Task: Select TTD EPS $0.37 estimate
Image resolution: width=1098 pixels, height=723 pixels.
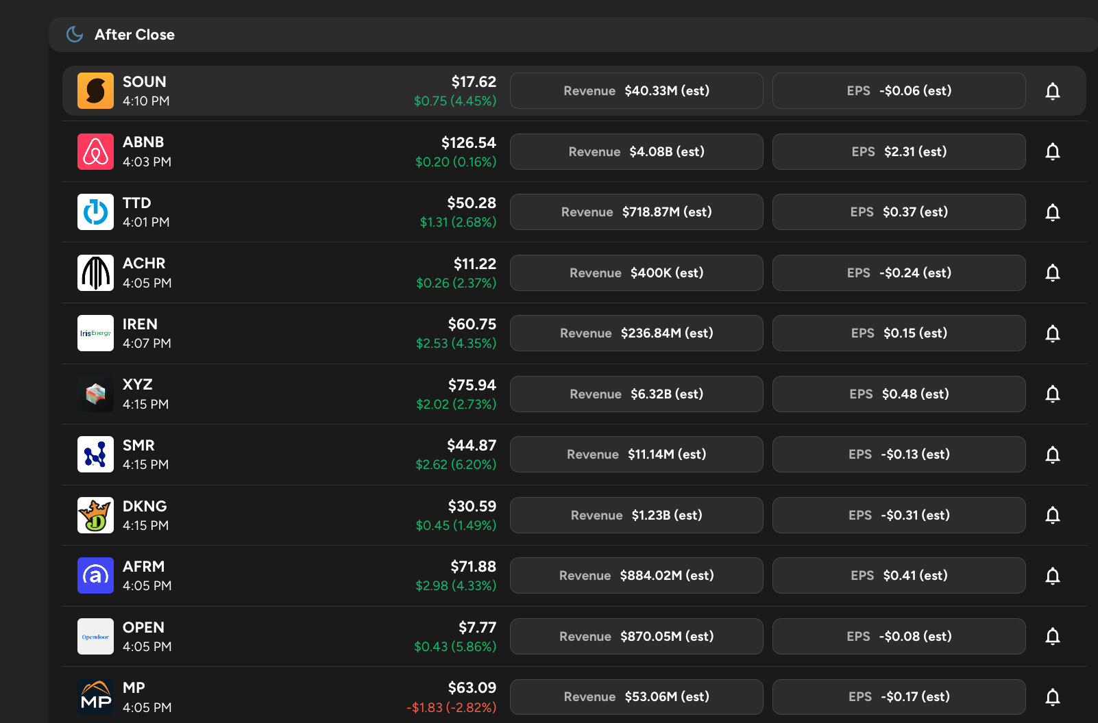Action: click(899, 212)
